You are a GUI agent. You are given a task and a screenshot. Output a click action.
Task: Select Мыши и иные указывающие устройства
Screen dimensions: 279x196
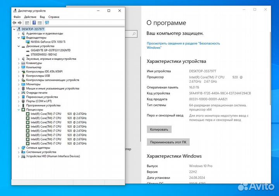(53, 88)
